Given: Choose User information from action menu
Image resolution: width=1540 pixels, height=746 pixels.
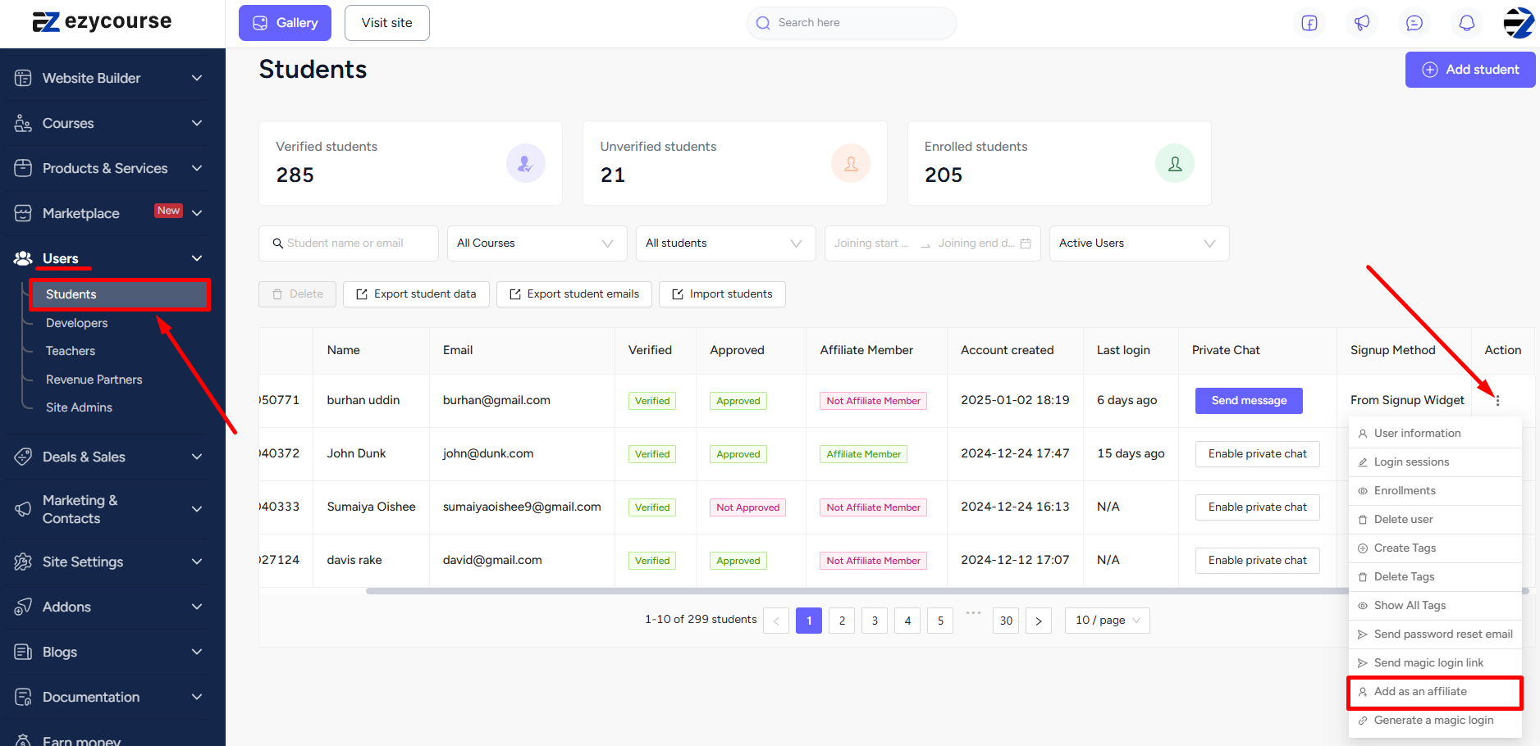Looking at the screenshot, I should (x=1435, y=434).
